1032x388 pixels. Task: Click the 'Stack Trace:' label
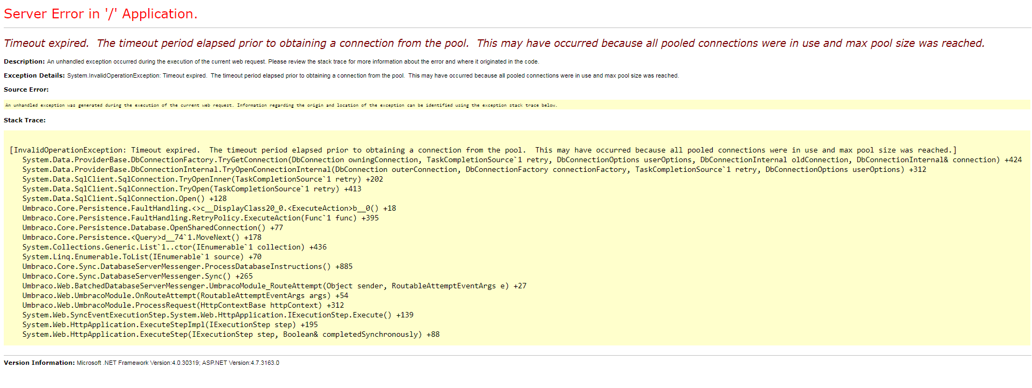pyautogui.click(x=25, y=120)
